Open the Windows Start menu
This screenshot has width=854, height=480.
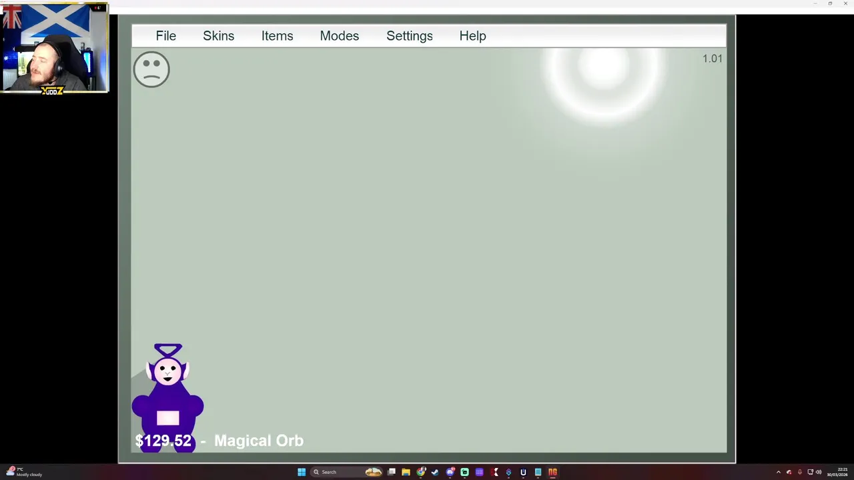(x=302, y=472)
